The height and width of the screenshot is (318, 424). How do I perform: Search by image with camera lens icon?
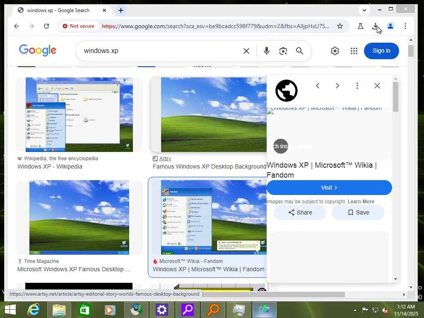coord(283,51)
